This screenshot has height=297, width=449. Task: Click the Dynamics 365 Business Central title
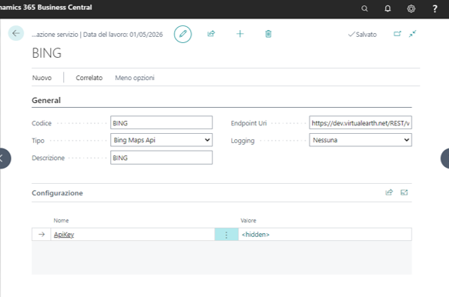coord(45,8)
